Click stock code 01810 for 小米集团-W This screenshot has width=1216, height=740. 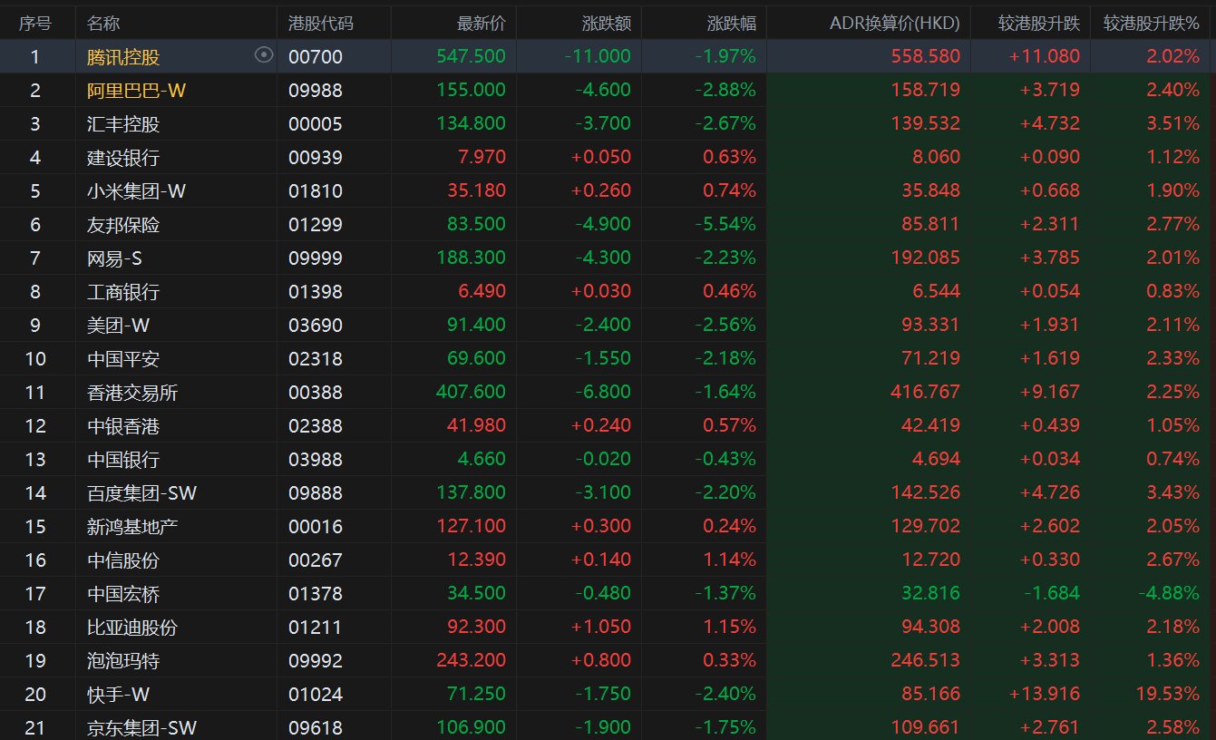(x=316, y=190)
